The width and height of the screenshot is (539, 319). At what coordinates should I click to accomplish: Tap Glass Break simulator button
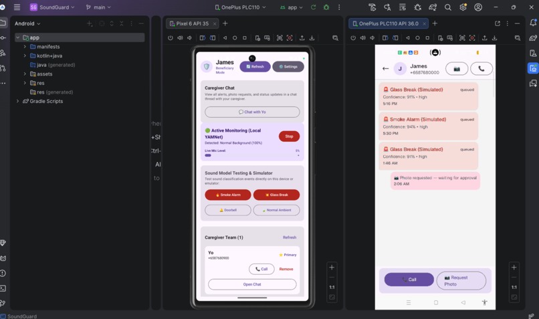pyautogui.click(x=276, y=195)
